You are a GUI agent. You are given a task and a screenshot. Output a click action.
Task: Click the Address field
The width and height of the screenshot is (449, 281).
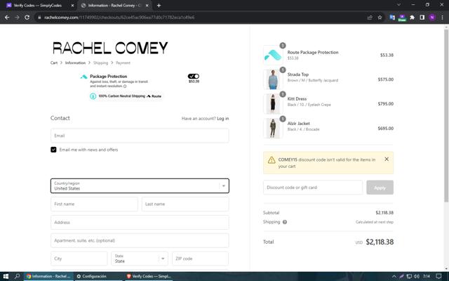point(140,222)
